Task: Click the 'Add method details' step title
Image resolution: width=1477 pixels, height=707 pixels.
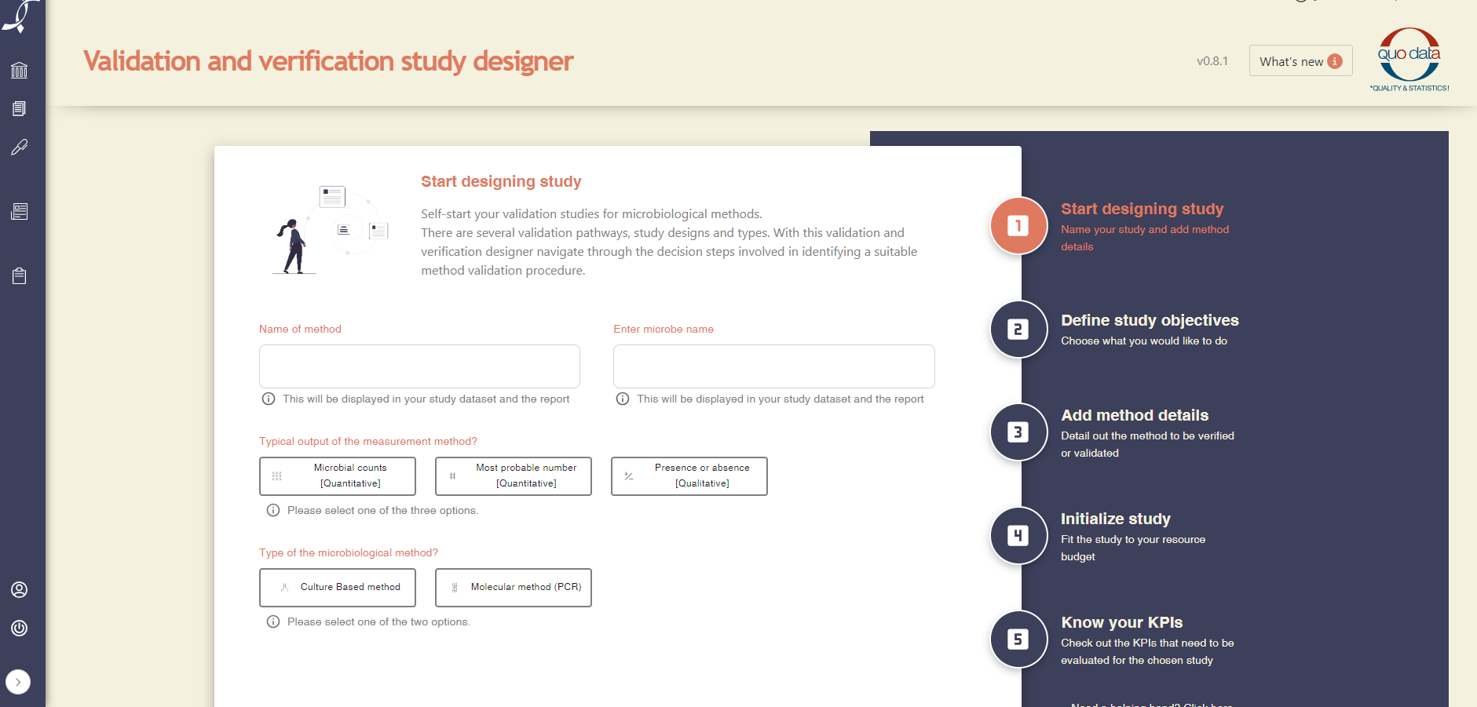Action: pyautogui.click(x=1135, y=415)
